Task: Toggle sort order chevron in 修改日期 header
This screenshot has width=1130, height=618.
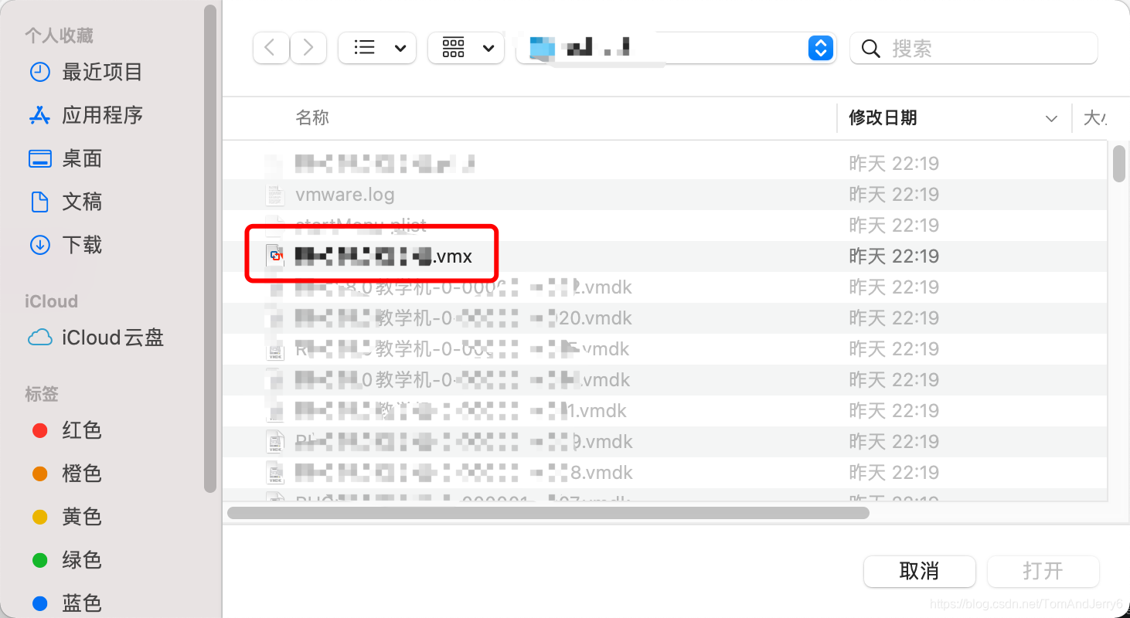Action: pyautogui.click(x=1051, y=118)
